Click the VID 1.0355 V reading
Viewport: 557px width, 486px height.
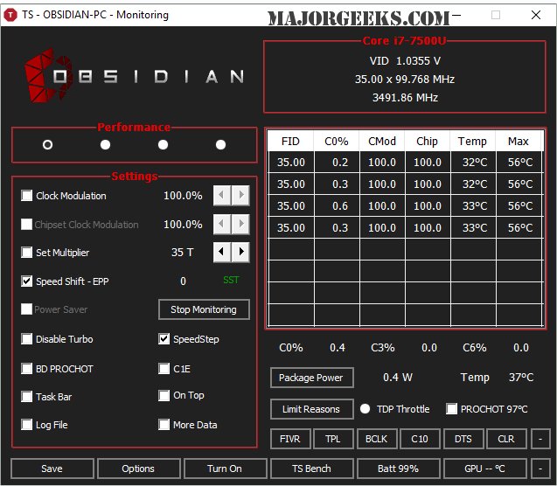(405, 61)
